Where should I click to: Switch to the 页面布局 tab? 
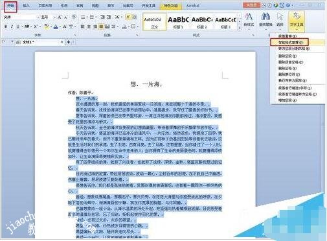coord(45,6)
